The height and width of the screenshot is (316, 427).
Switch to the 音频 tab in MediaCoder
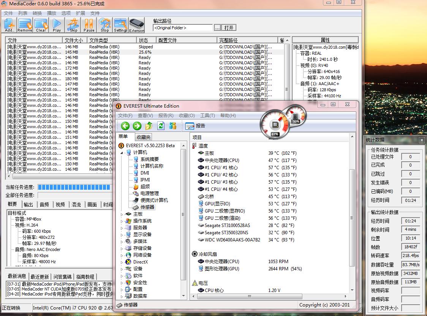click(44, 205)
